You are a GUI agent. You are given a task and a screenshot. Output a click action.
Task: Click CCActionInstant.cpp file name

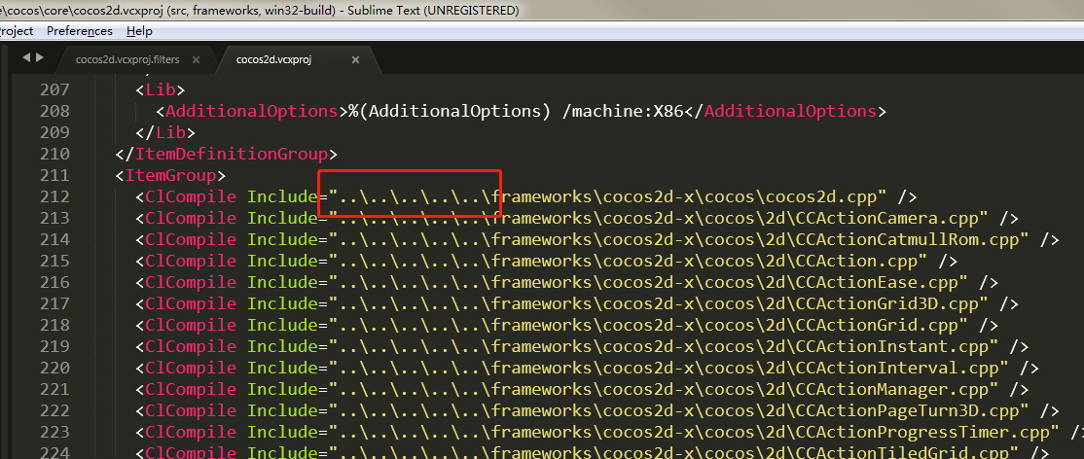[x=891, y=347]
